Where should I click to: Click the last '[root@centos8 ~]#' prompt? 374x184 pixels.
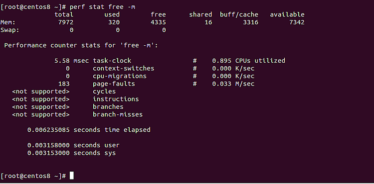(33, 176)
